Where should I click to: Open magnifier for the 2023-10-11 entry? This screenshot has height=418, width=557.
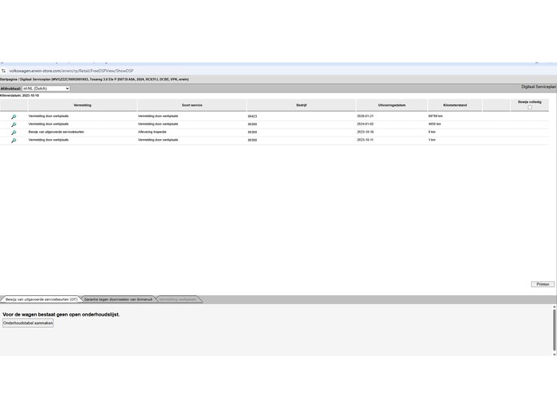click(14, 141)
